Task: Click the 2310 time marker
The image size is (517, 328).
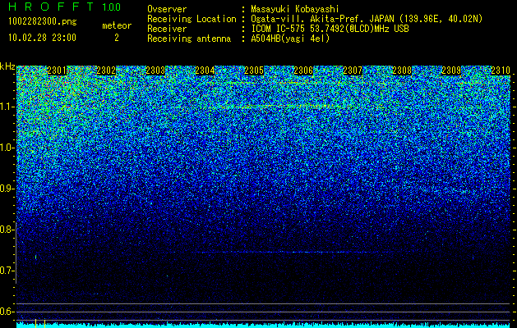Action: pos(501,71)
